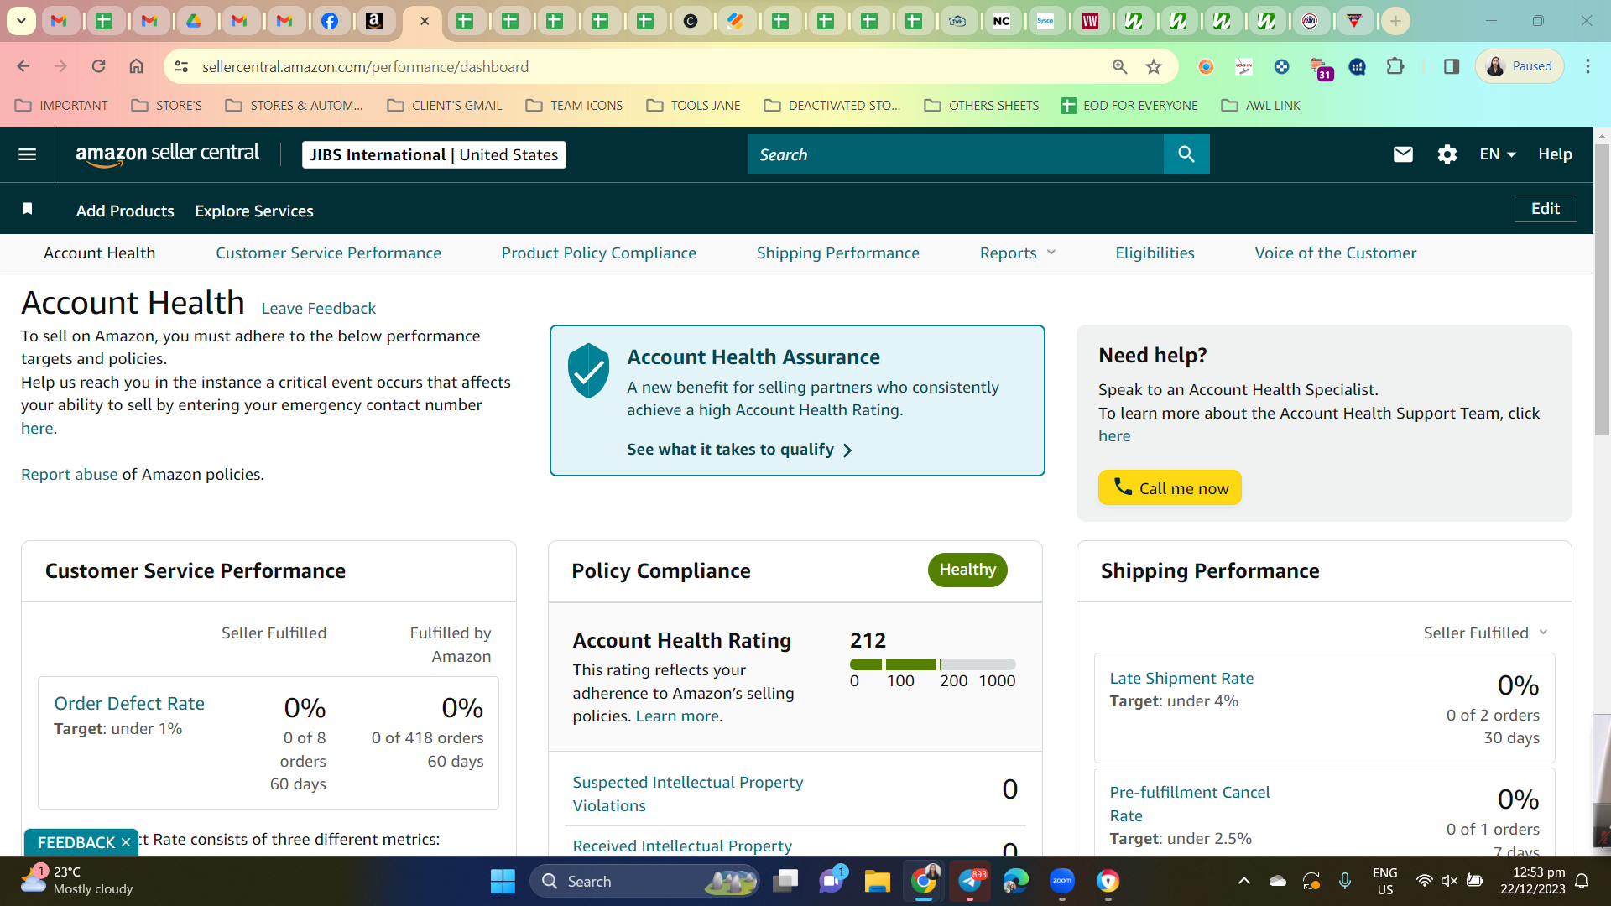Click the search magnifier button

1186,154
